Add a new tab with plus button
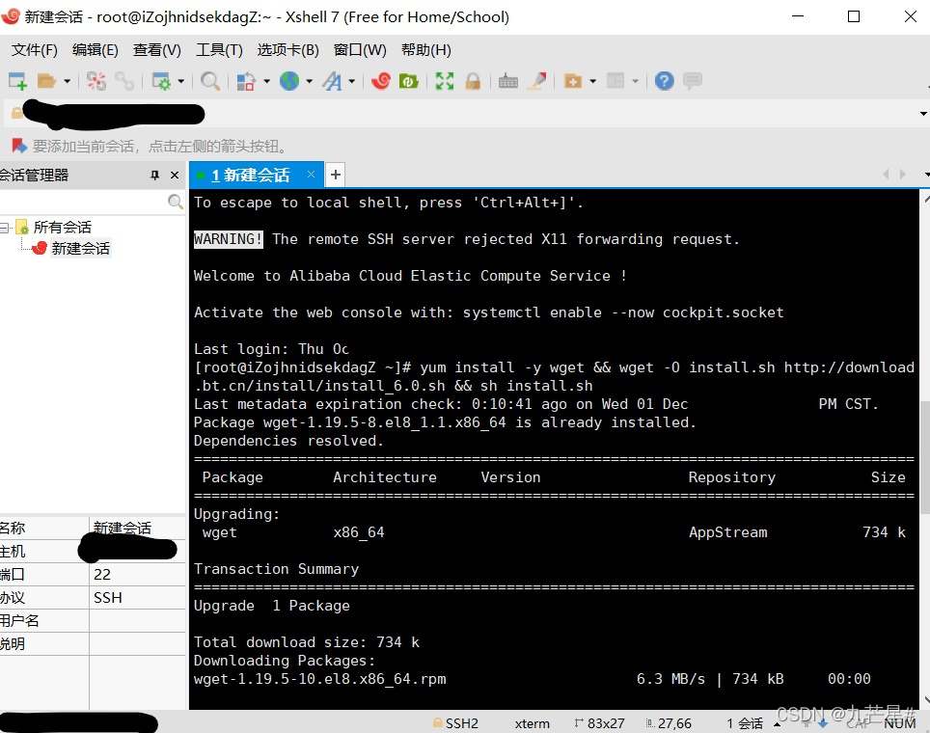The height and width of the screenshot is (733, 930). [335, 175]
